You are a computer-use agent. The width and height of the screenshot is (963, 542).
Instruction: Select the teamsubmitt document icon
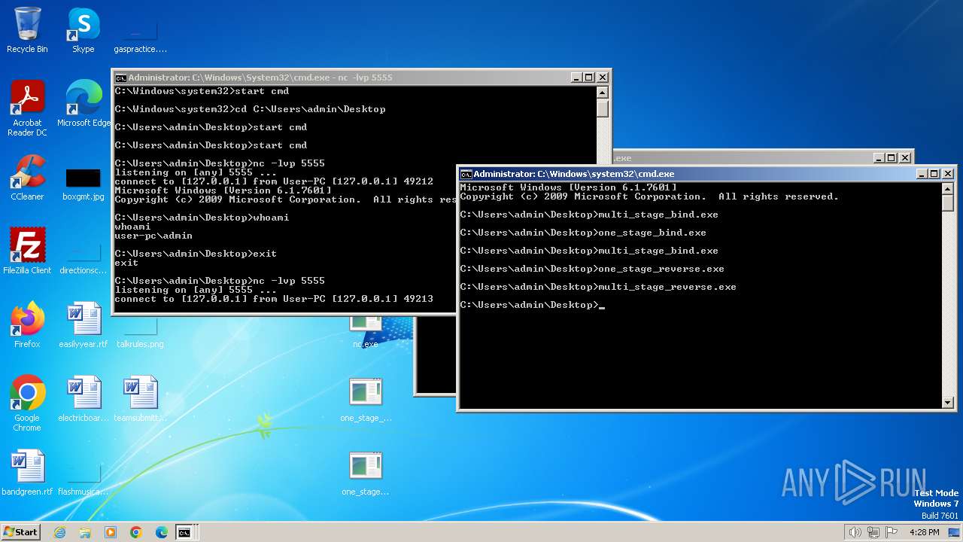[140, 399]
